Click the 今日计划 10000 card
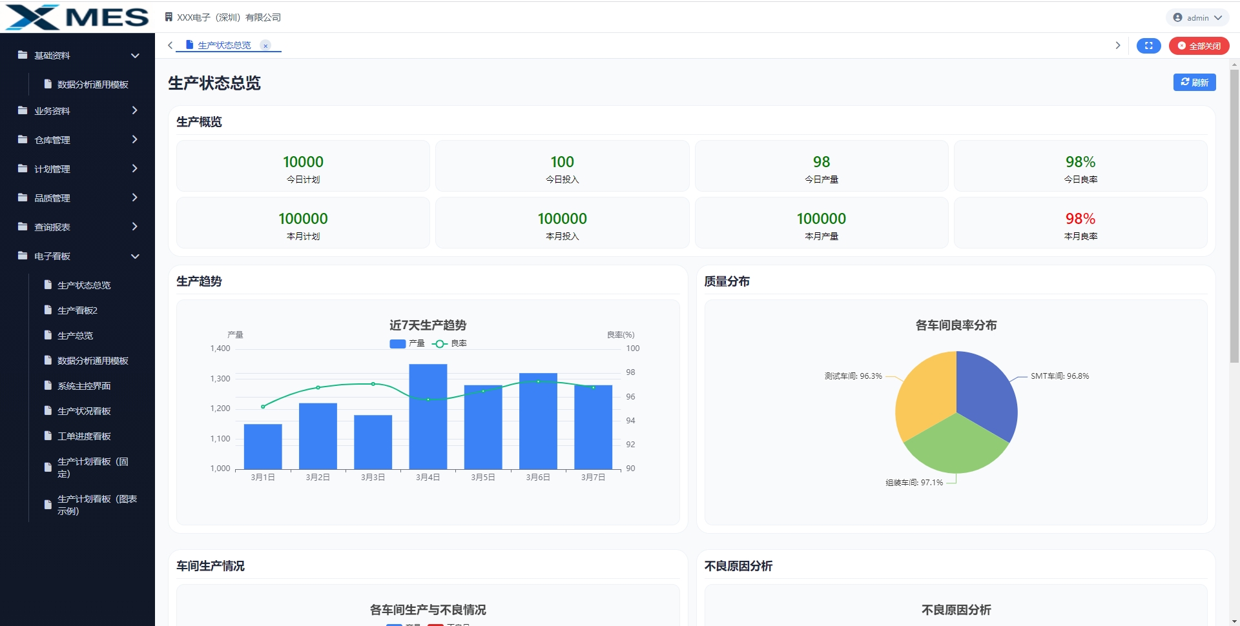1240x626 pixels. point(303,166)
